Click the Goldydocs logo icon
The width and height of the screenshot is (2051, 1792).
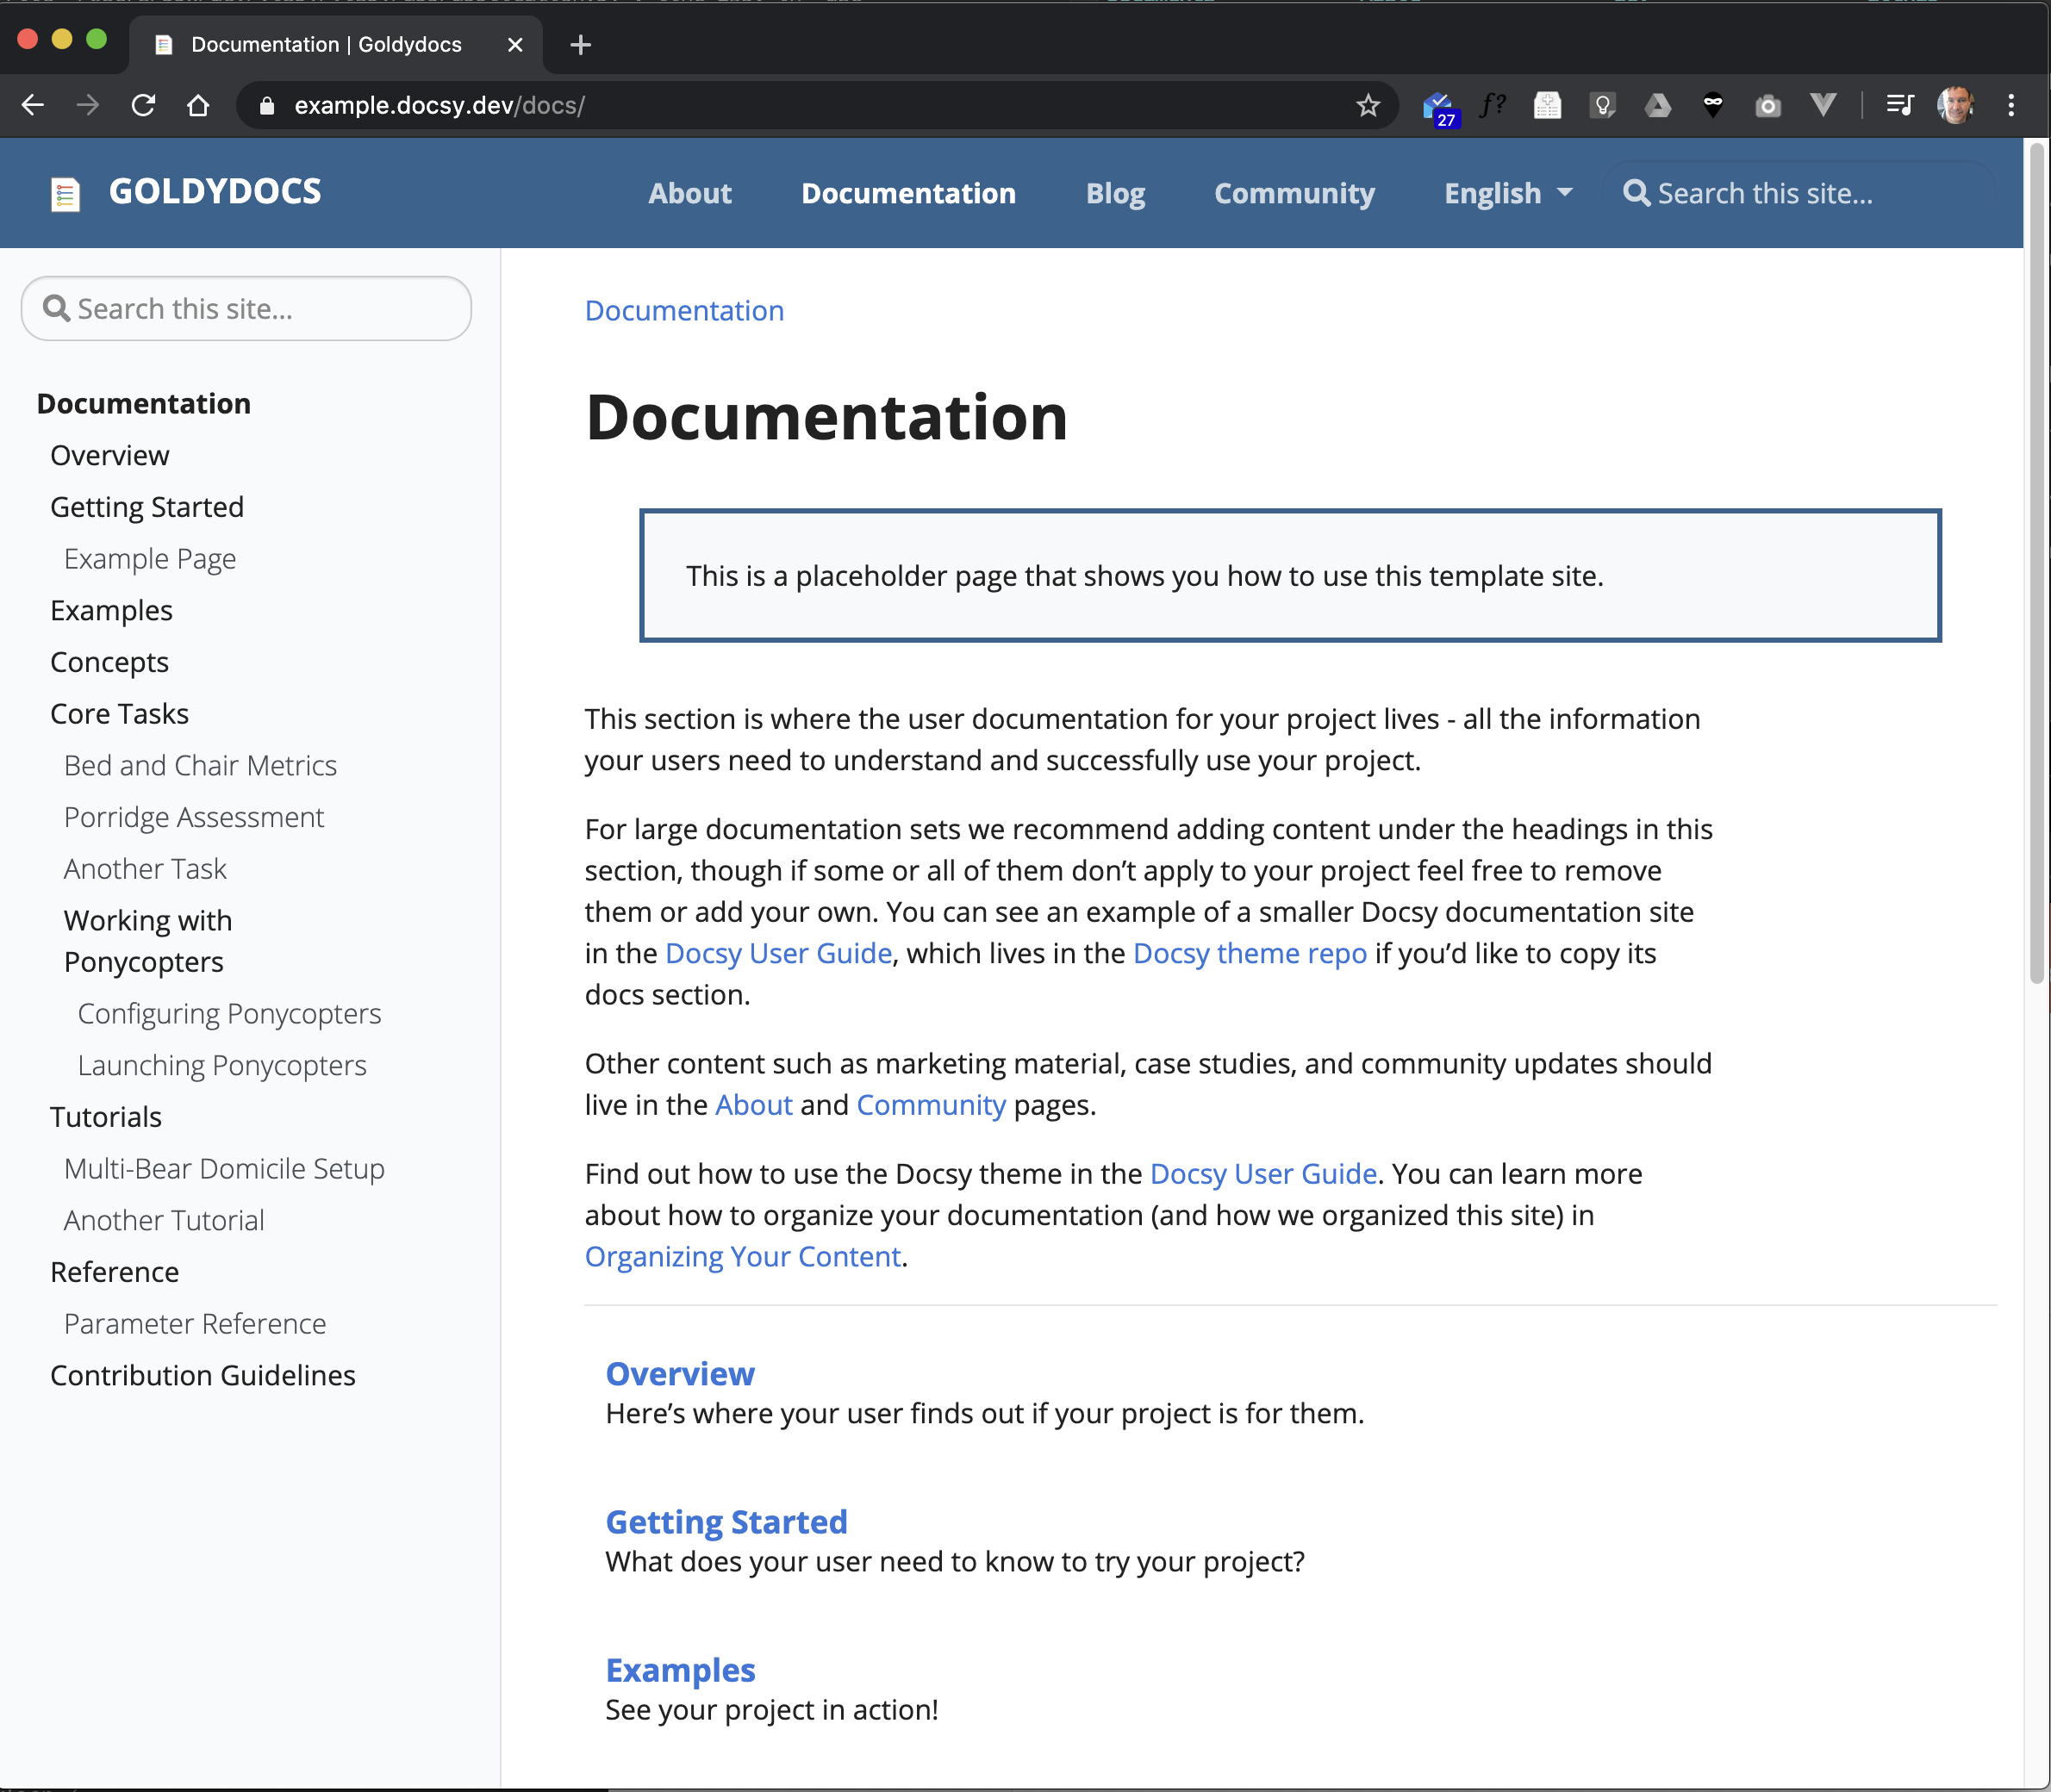65,194
